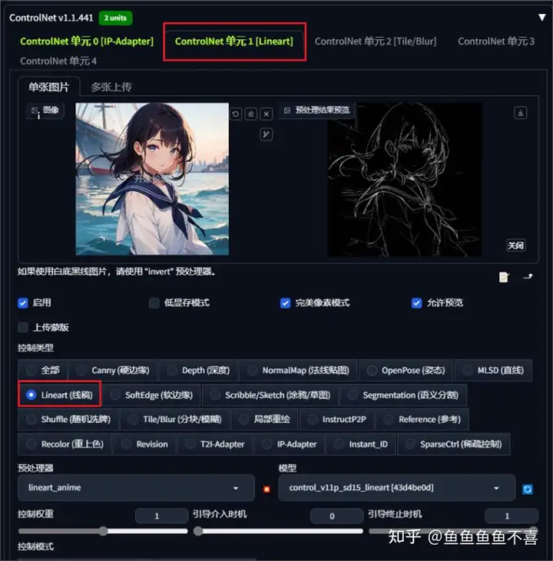
Task: Click the 控制权重 weight slider
Action: (103, 531)
